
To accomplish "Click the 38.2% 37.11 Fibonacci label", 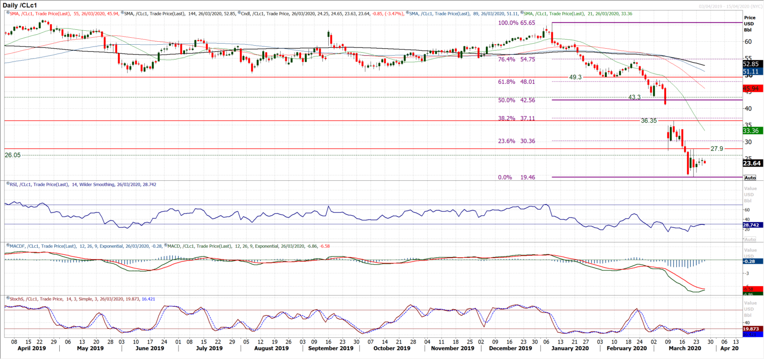I will pos(516,119).
